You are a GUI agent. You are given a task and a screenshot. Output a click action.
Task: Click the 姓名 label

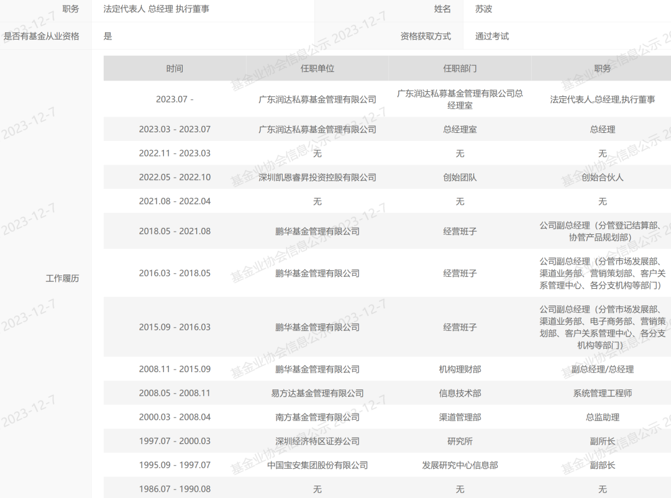click(x=442, y=9)
